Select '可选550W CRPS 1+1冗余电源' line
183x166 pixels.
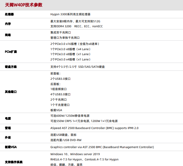point(84,121)
